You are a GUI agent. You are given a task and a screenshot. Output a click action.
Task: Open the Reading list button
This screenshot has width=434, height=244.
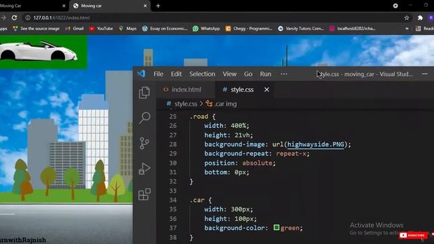[x=425, y=28]
